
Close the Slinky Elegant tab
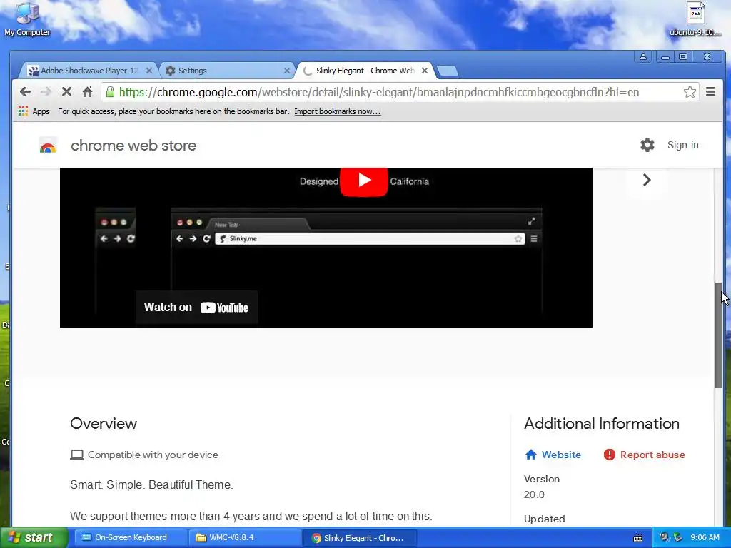point(424,71)
